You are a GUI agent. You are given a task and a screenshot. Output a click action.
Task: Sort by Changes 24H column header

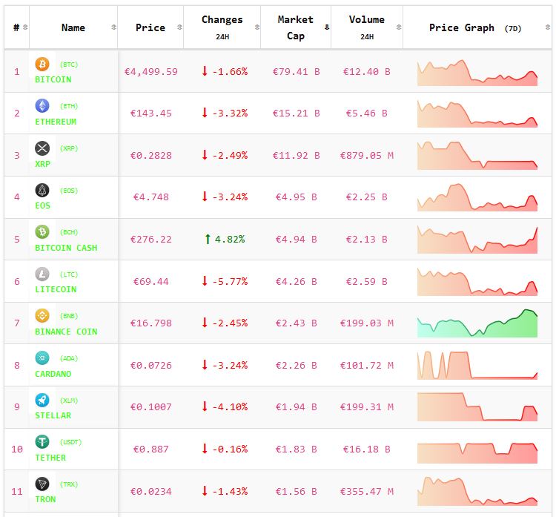(222, 27)
